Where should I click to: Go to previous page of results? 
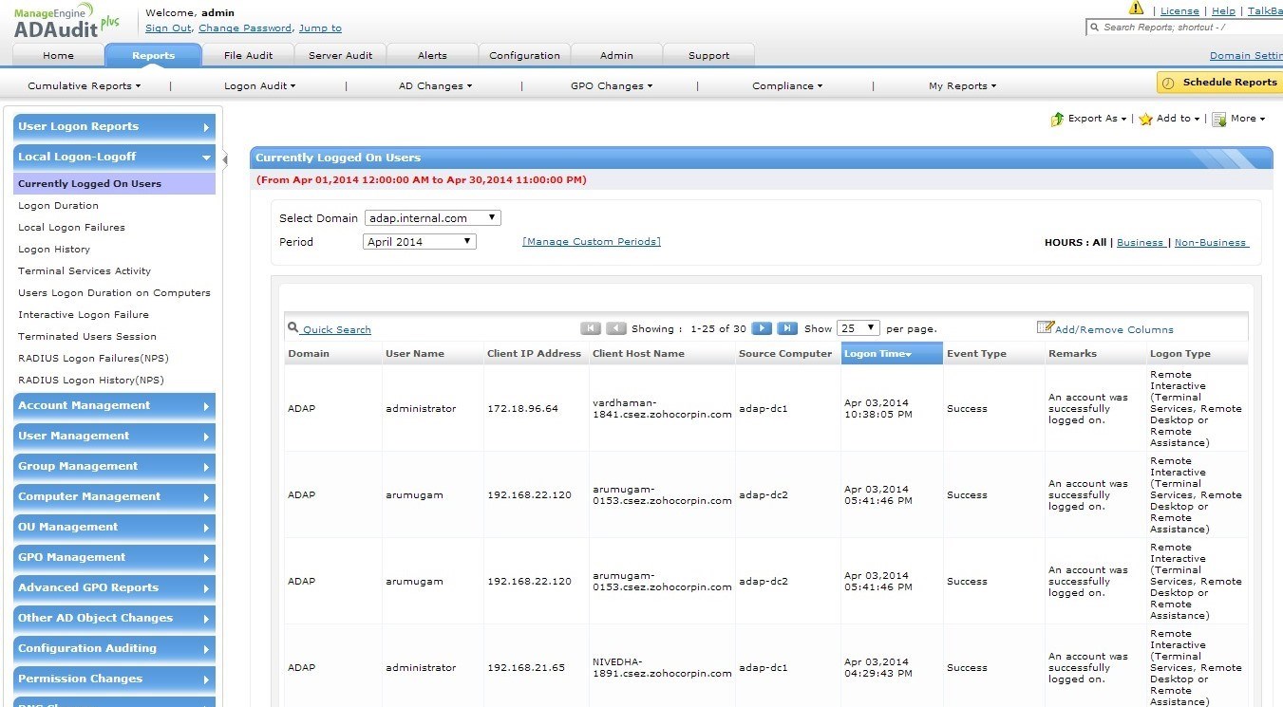(616, 328)
